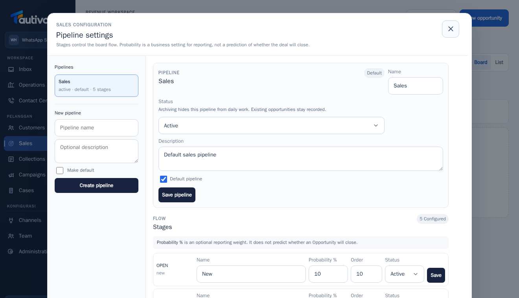Open Inbox from the sidebar

pos(25,69)
